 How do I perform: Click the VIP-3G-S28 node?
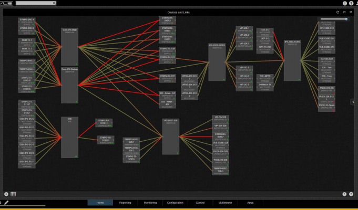[x=220, y=120]
